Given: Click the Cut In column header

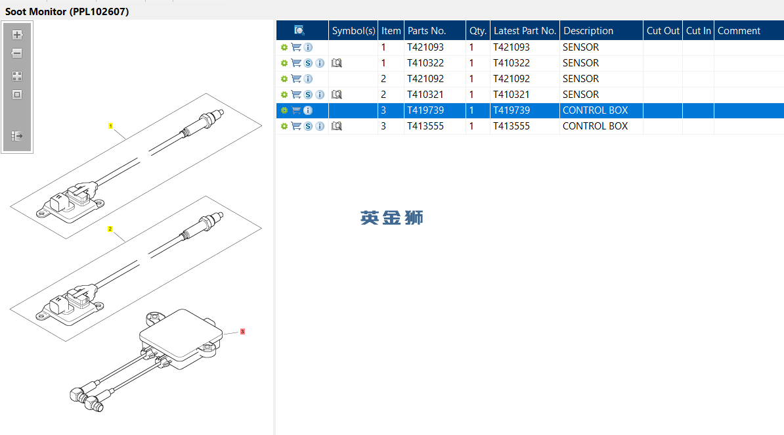Looking at the screenshot, I should click(x=698, y=30).
